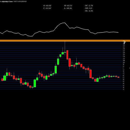Select the open price "O: 63.32"
This screenshot has width=130, height=130.
47,6
